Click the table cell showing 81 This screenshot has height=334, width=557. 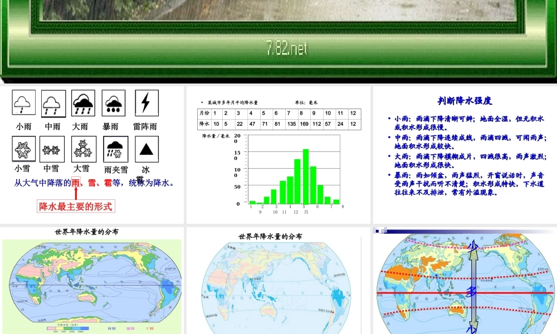pos(279,124)
